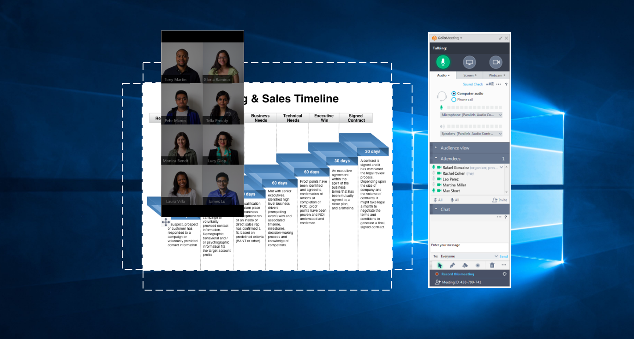634x339 pixels.
Task: Unmute Rachel Cohen's microphone icon
Action: point(434,173)
